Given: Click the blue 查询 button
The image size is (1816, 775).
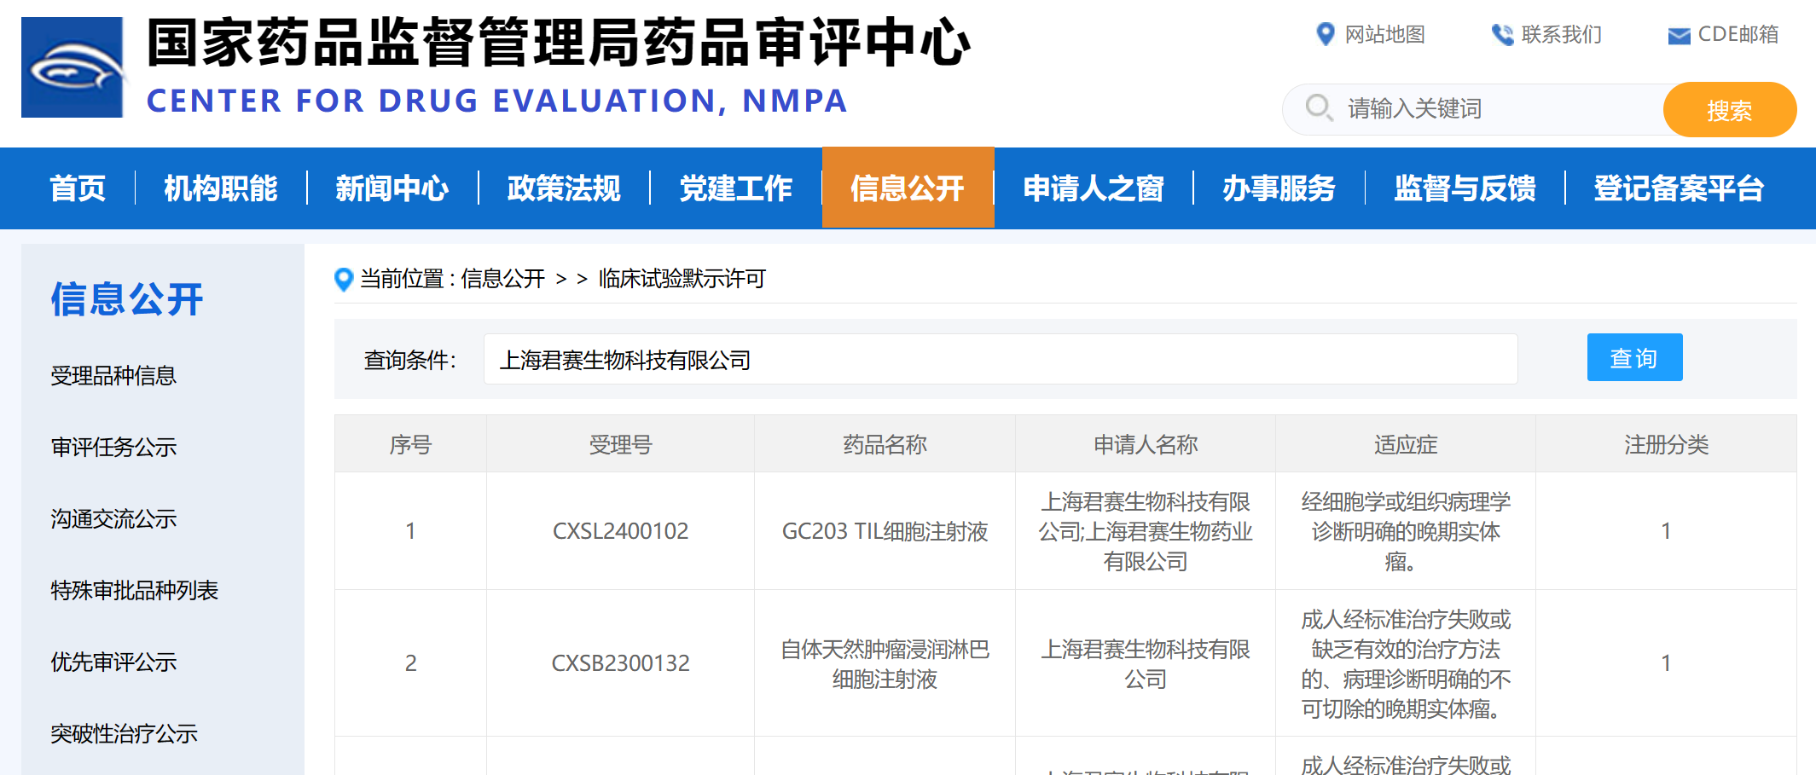Looking at the screenshot, I should click(1634, 357).
